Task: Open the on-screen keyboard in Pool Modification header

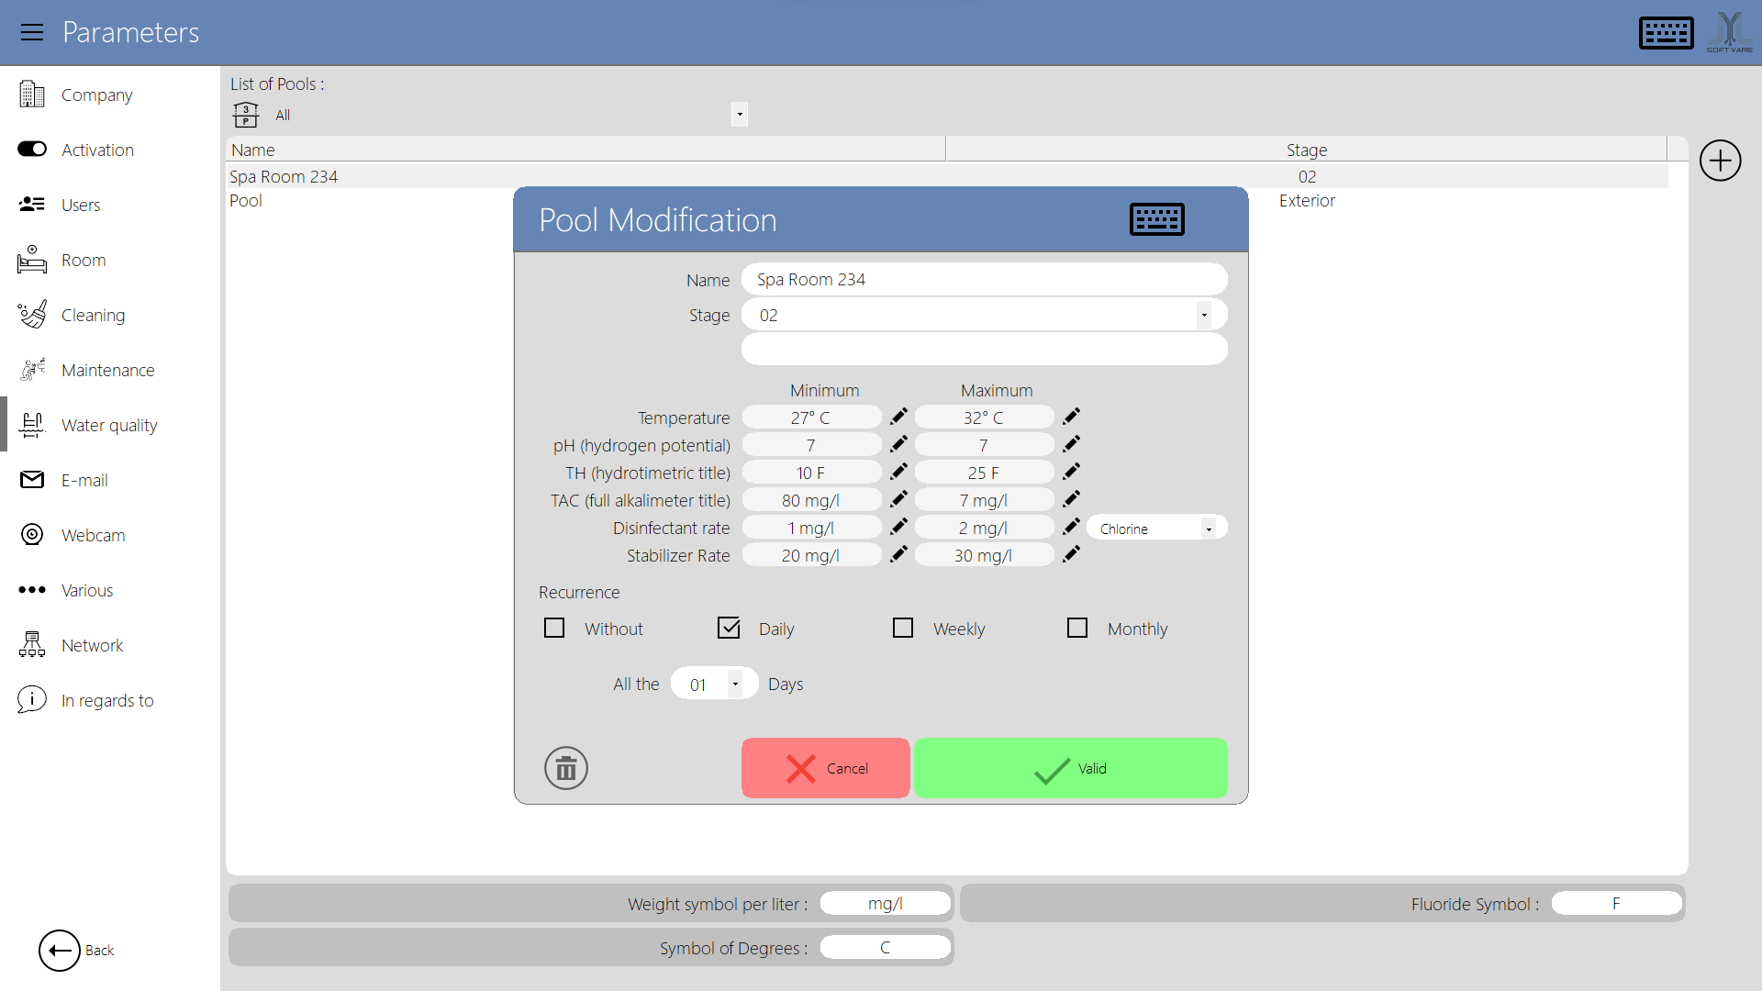Action: pyautogui.click(x=1156, y=219)
